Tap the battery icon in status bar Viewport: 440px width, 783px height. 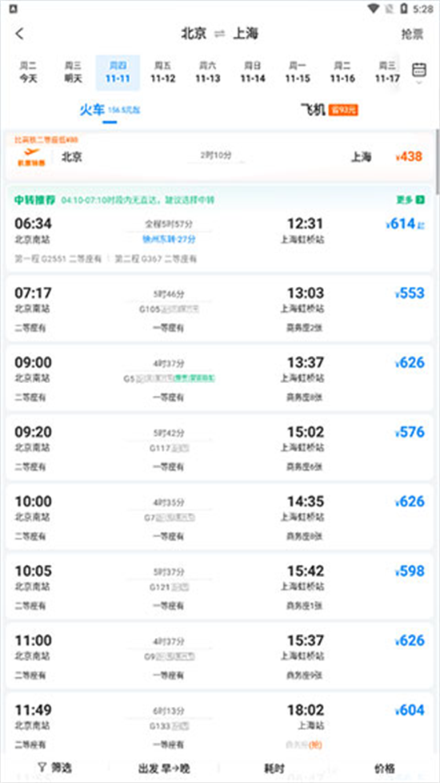(404, 9)
